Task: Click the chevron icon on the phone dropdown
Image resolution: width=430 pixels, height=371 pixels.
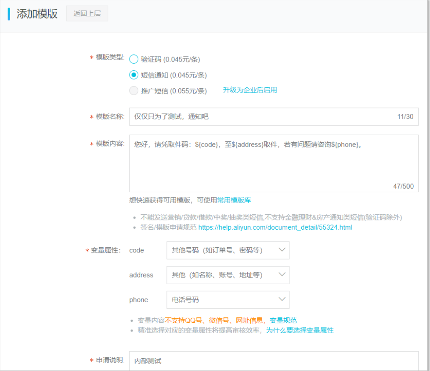Action: [282, 299]
